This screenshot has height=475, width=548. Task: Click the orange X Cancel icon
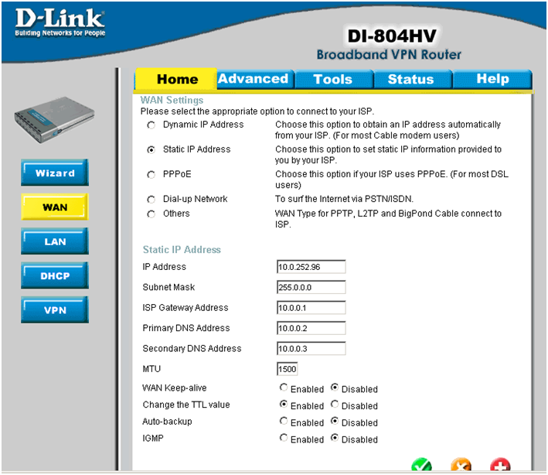pyautogui.click(x=461, y=465)
